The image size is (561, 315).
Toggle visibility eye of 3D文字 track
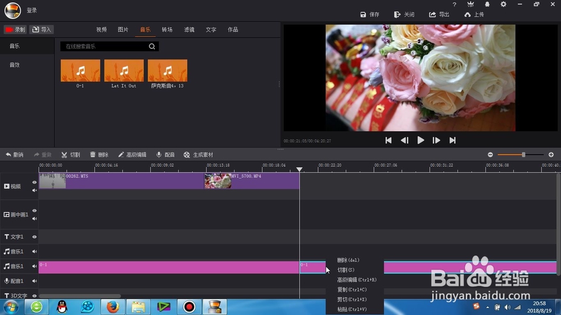34,296
